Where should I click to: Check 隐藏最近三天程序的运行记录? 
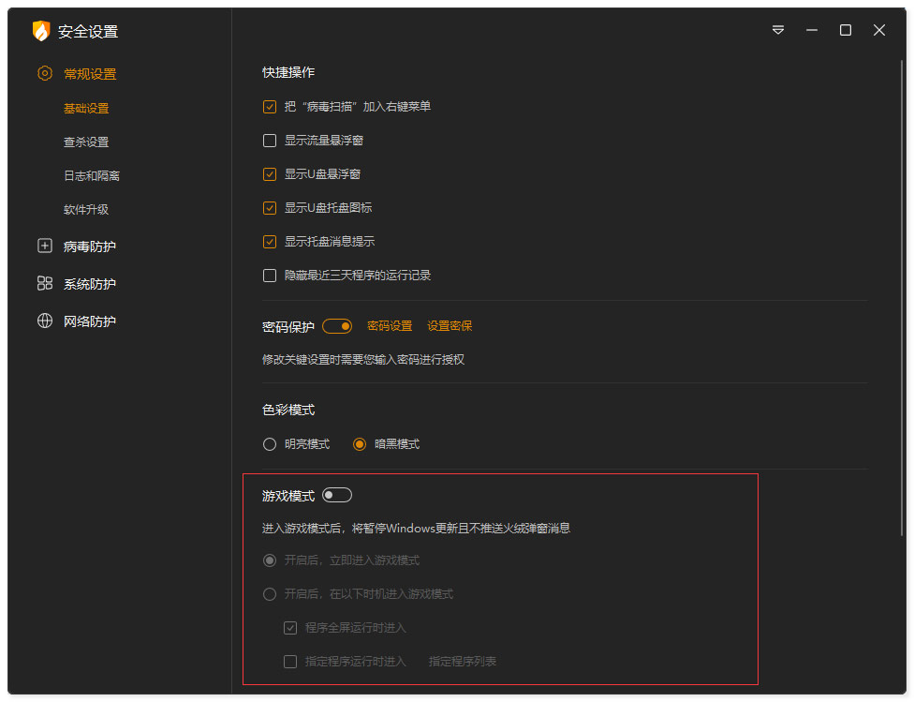(270, 275)
